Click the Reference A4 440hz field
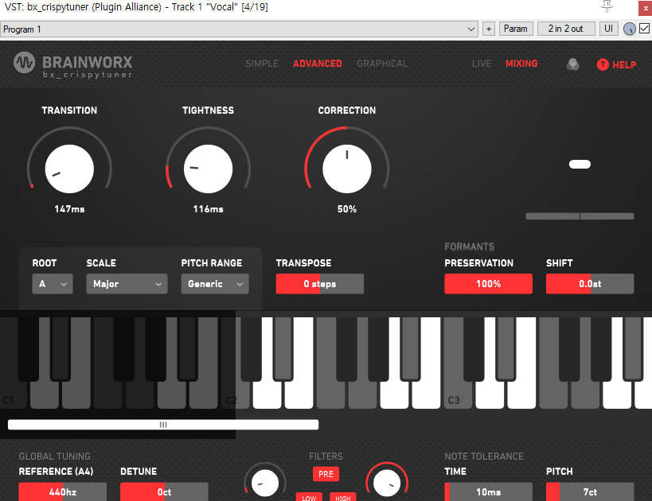The width and height of the screenshot is (652, 501). coord(63,491)
